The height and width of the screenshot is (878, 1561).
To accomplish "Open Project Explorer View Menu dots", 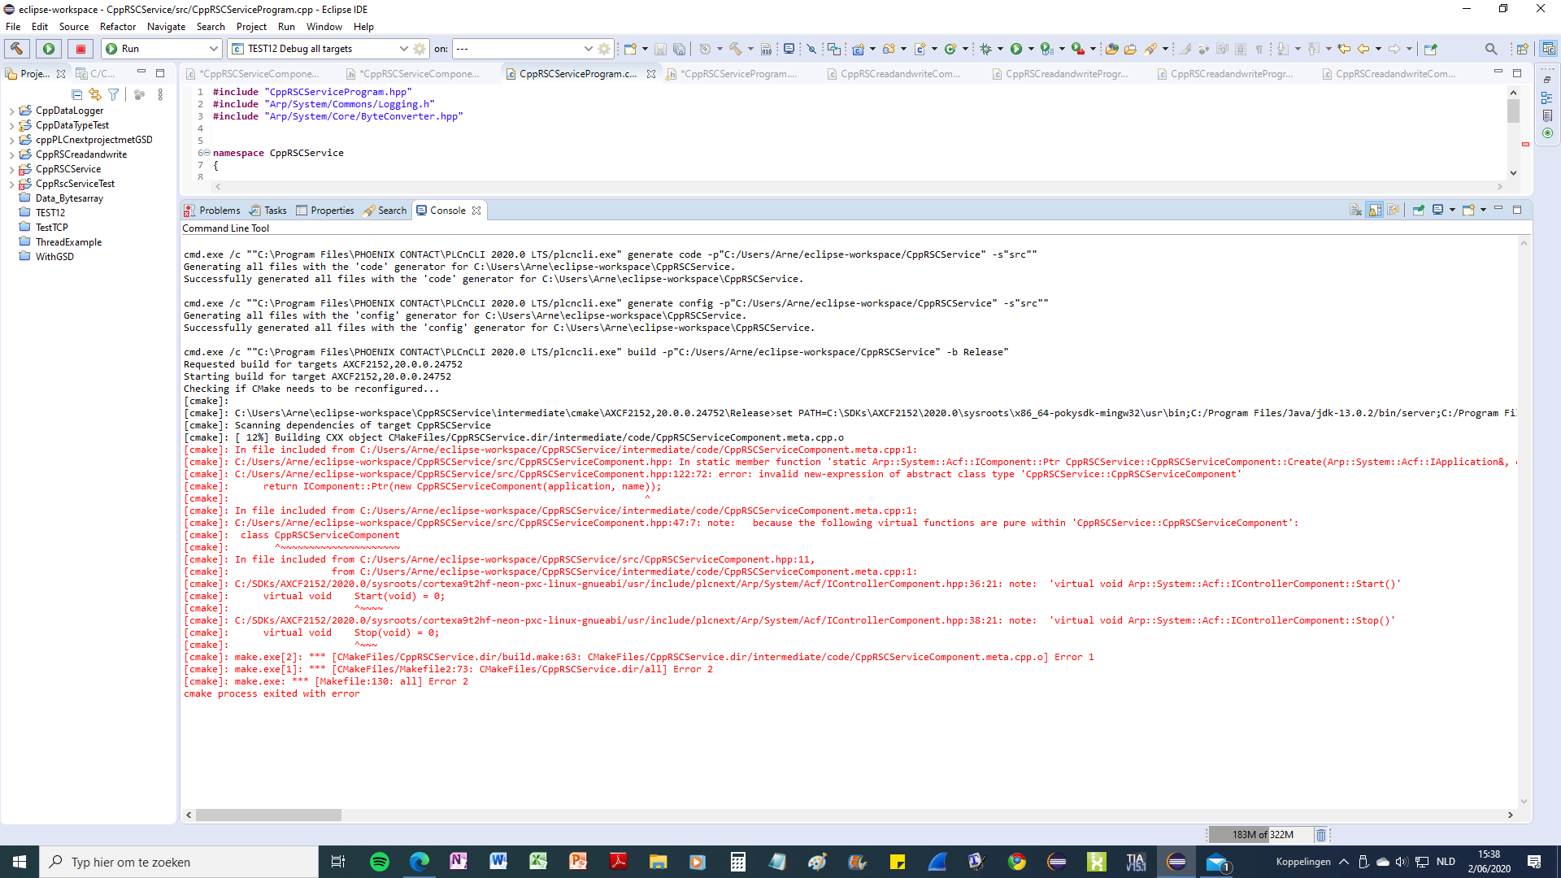I will pyautogui.click(x=160, y=95).
